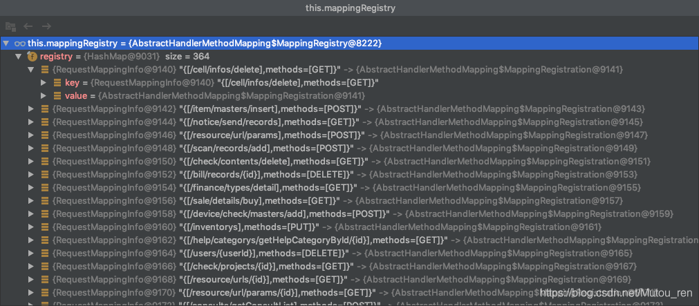Viewport: 699px width, 306px height.
Task: Click the entry icon beside key field
Action: (x=57, y=83)
